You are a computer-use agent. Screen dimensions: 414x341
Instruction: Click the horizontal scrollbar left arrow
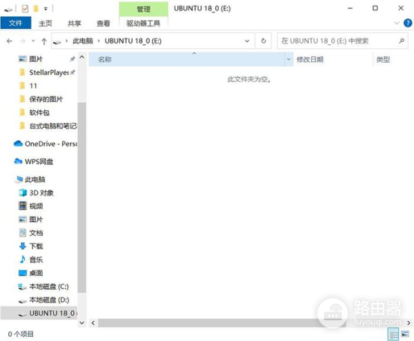point(93,323)
